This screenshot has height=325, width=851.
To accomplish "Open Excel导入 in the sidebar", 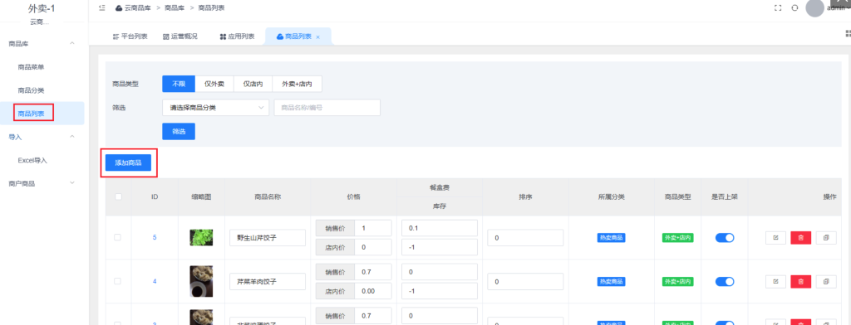I will (32, 160).
